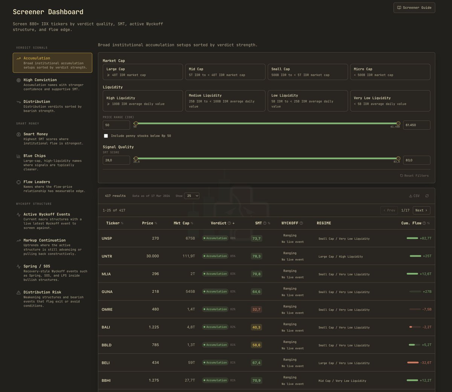452x392 pixels.
Task: Open the High Conviction preset
Action: pyautogui.click(x=52, y=84)
